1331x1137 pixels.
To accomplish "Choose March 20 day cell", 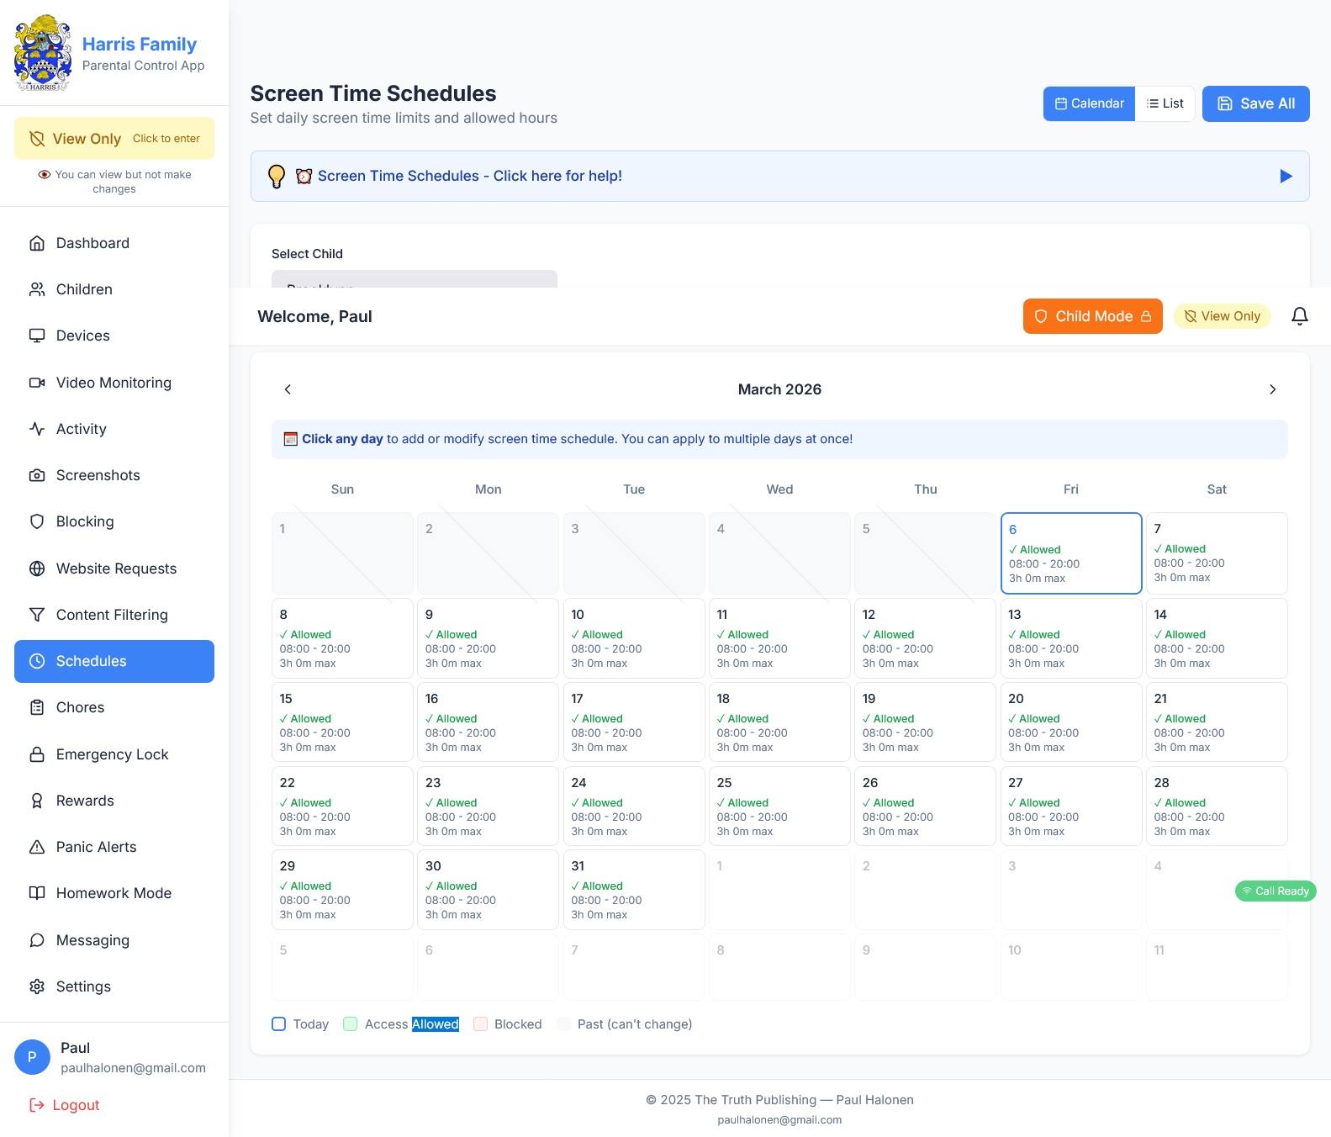I will tap(1071, 722).
